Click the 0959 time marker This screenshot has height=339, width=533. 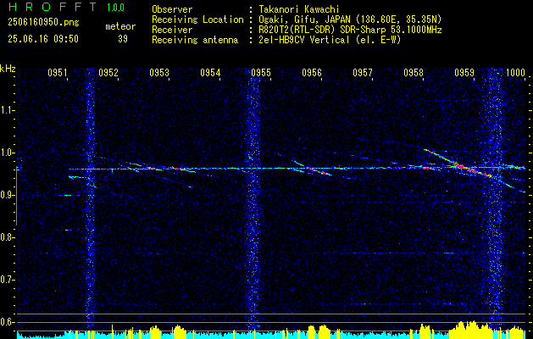point(464,72)
